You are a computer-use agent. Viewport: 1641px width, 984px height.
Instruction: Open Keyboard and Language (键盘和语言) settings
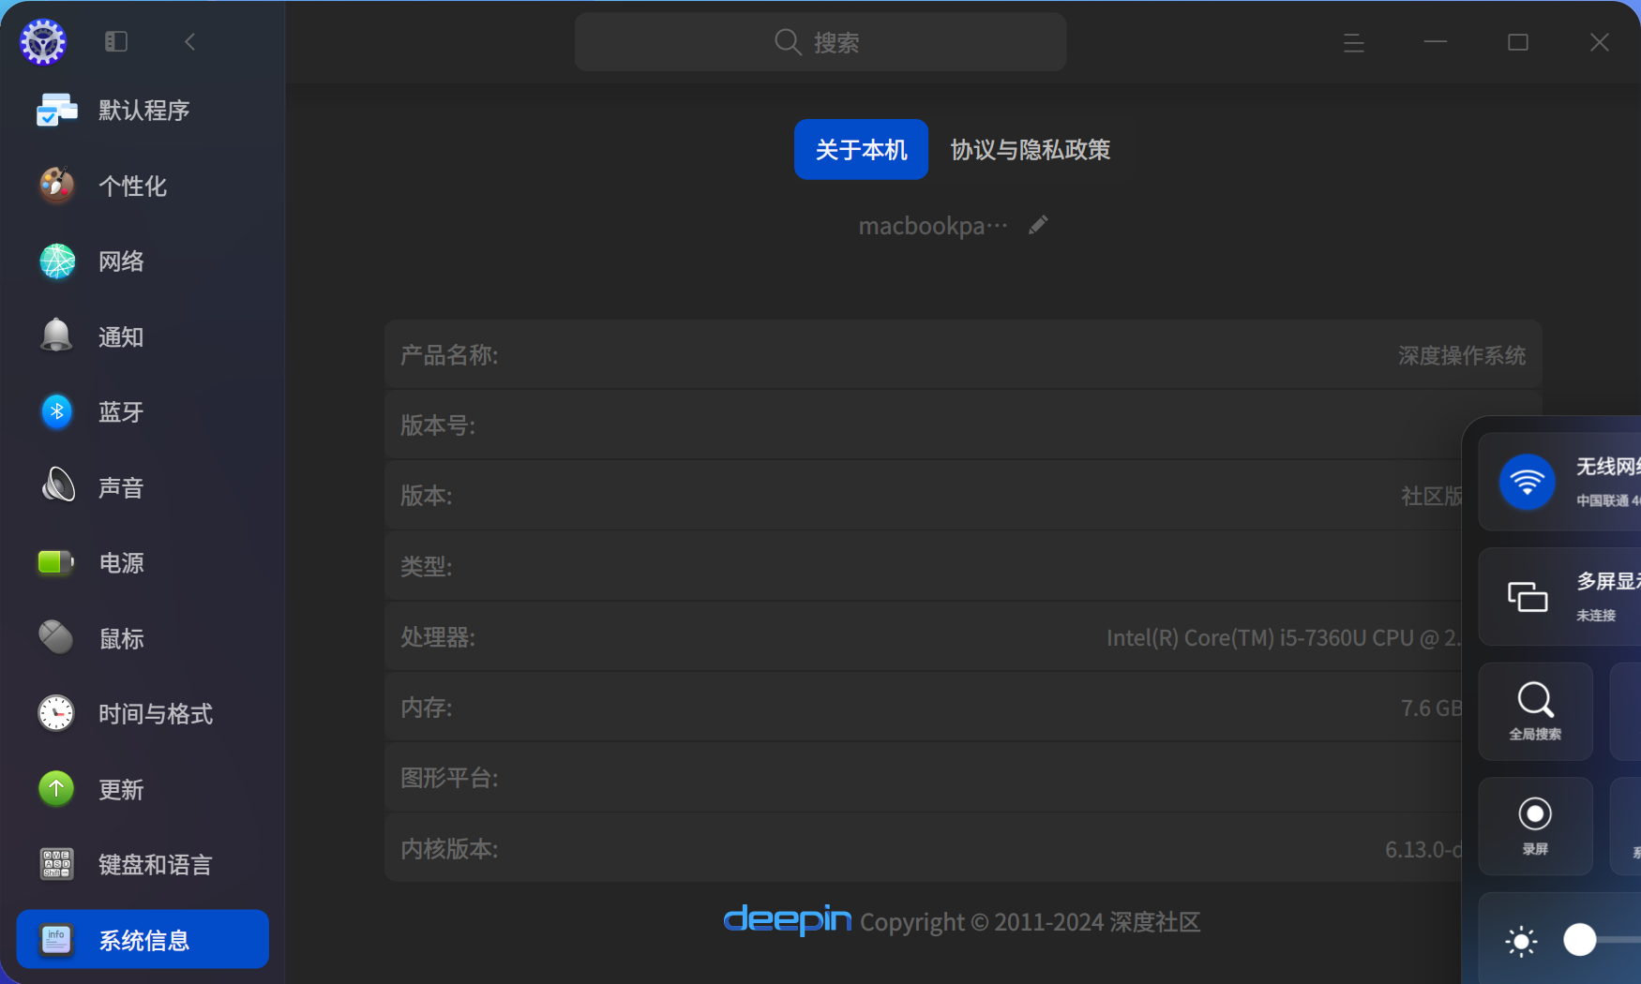click(x=143, y=865)
